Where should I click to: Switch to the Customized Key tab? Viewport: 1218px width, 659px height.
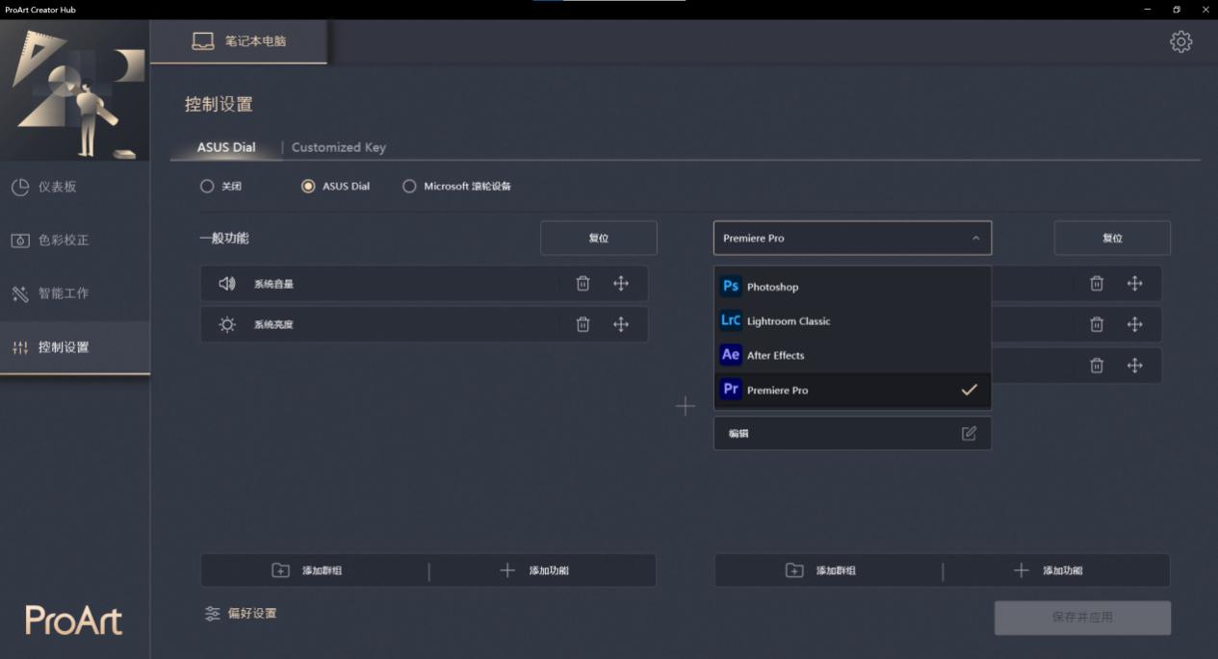(x=338, y=147)
